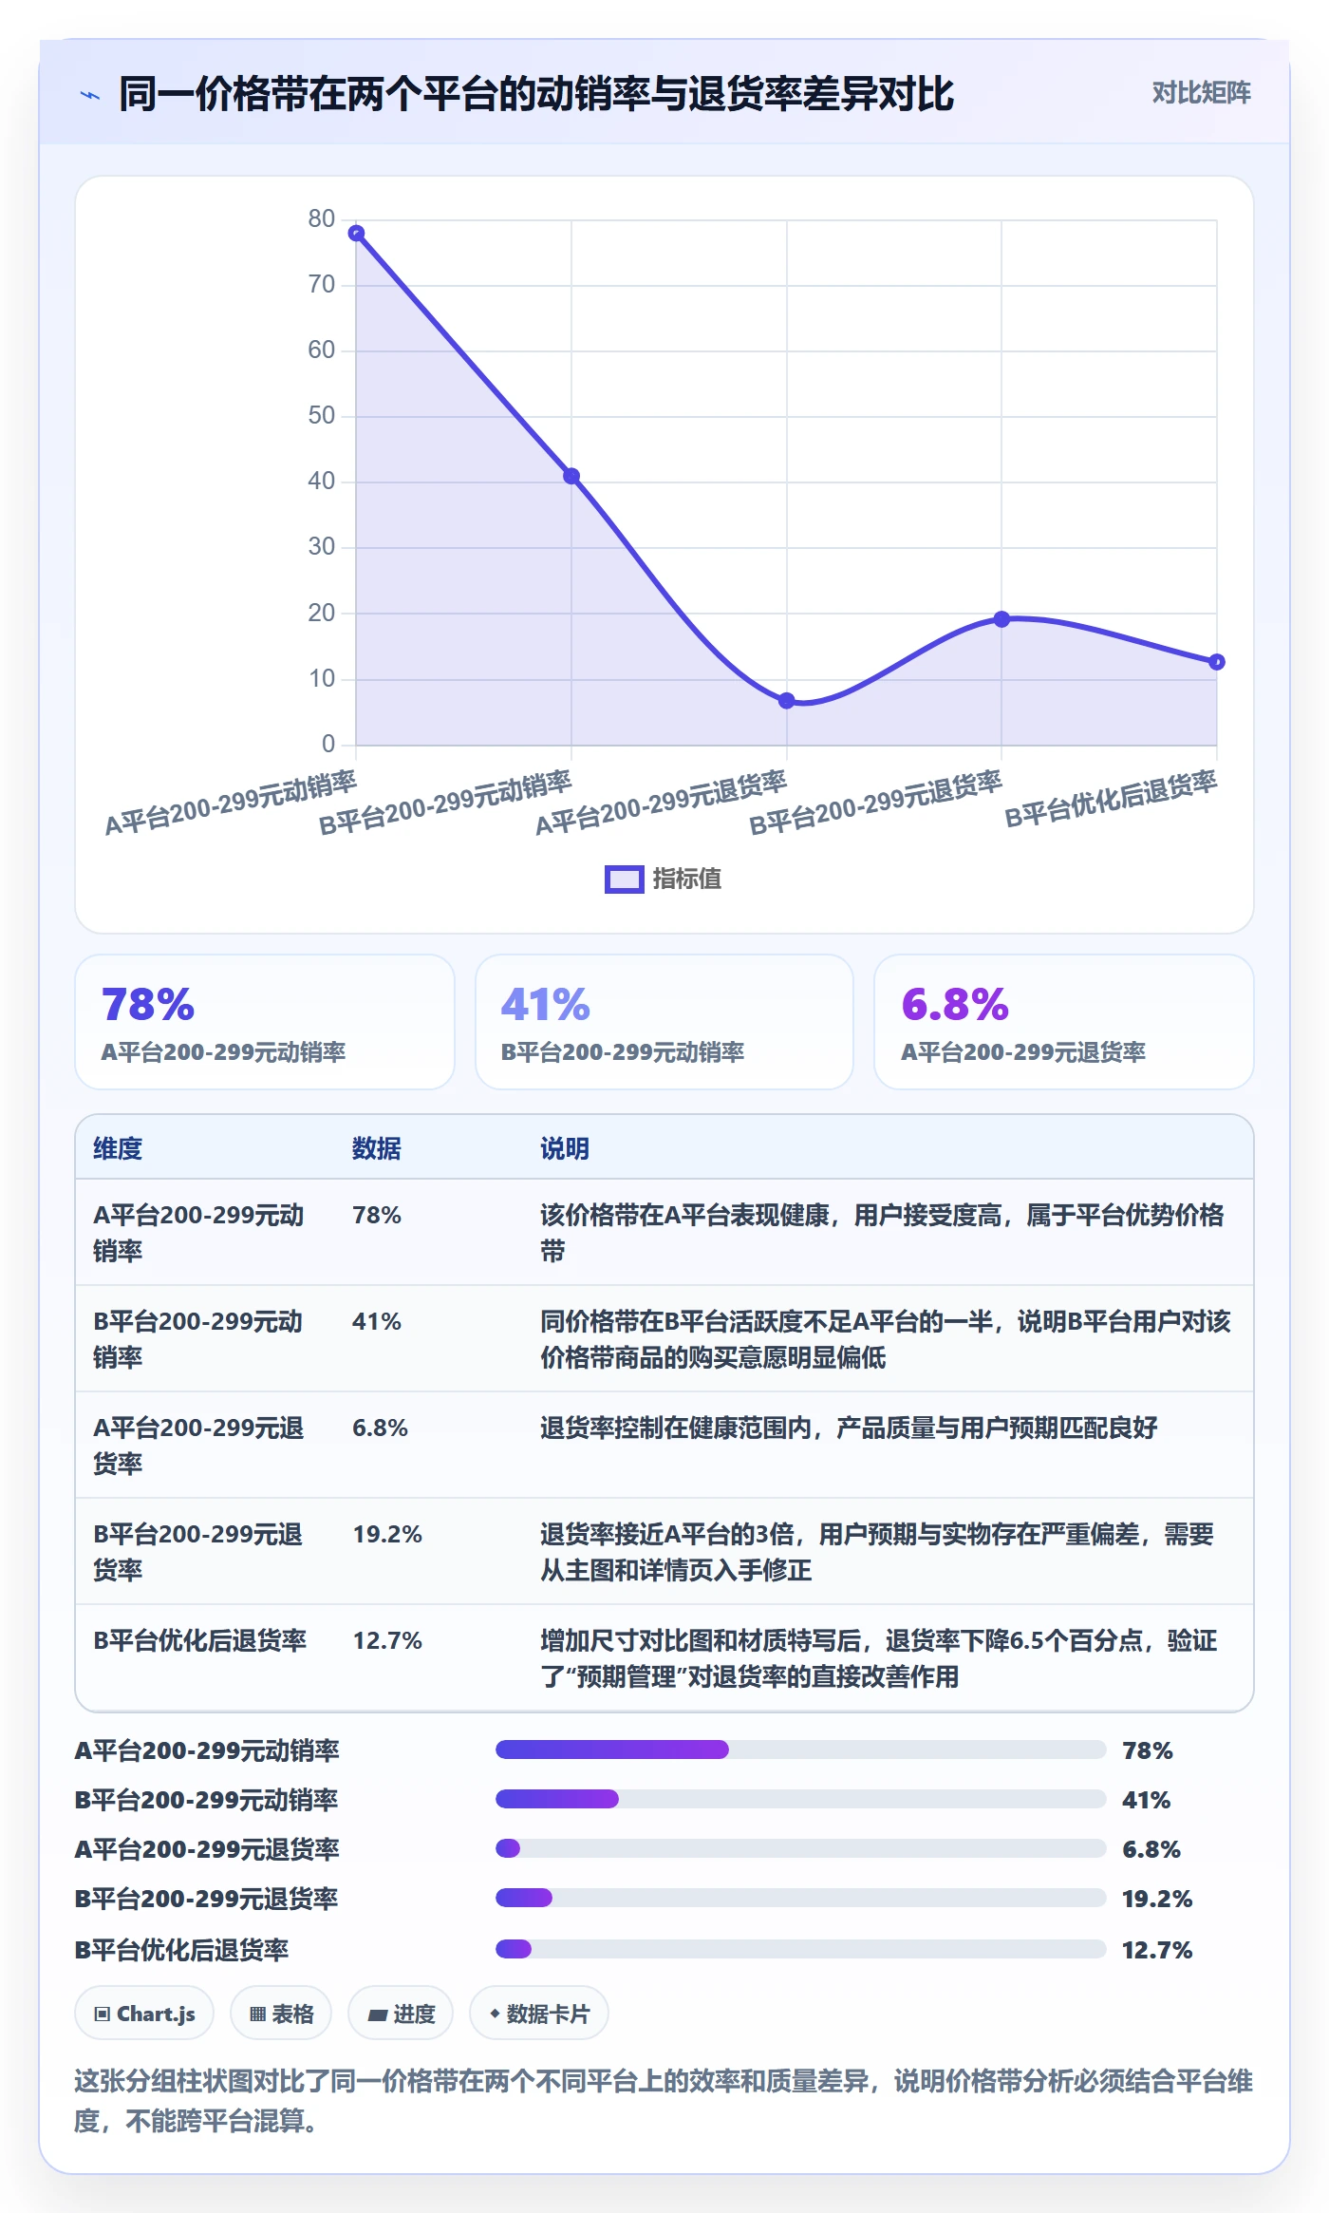Click the 指标值 legend label
Image resolution: width=1329 pixels, height=2213 pixels.
pyautogui.click(x=686, y=880)
